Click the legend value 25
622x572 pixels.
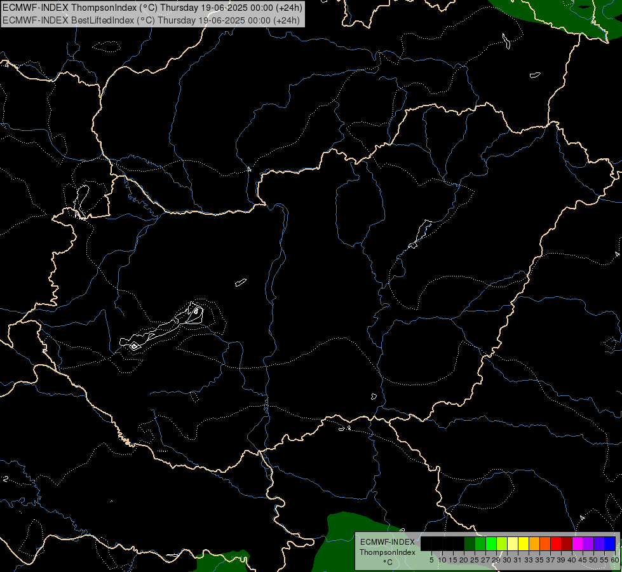point(475,560)
